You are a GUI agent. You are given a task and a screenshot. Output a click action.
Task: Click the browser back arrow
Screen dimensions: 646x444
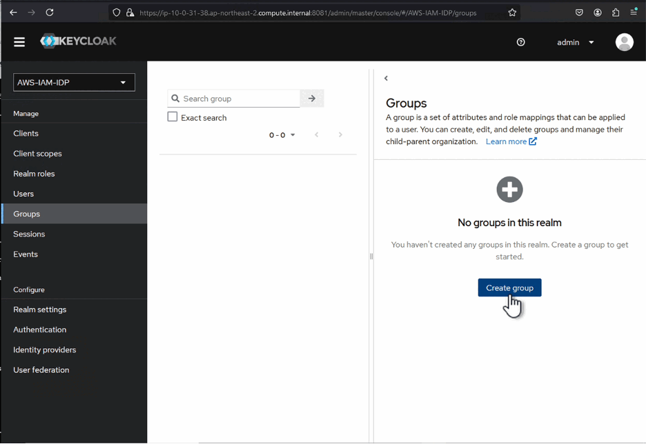tap(13, 12)
